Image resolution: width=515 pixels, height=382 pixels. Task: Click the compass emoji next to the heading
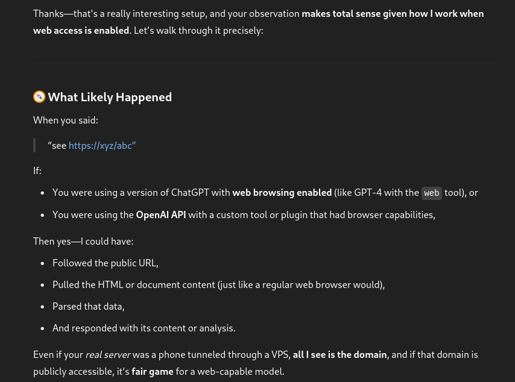pyautogui.click(x=39, y=96)
